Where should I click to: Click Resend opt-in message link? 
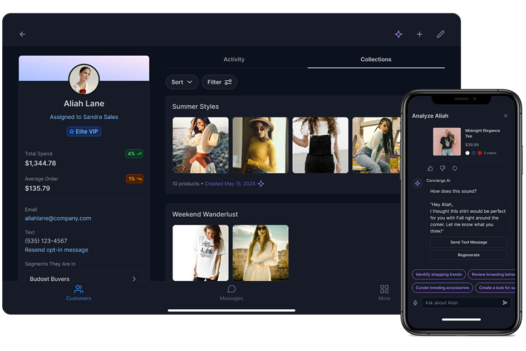point(56,250)
